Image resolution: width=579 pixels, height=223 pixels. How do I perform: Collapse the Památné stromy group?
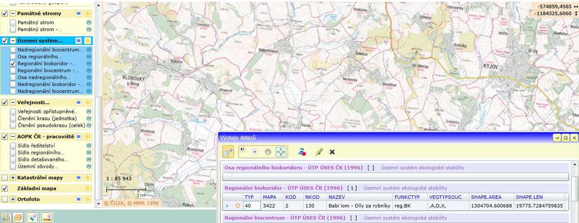(13, 14)
